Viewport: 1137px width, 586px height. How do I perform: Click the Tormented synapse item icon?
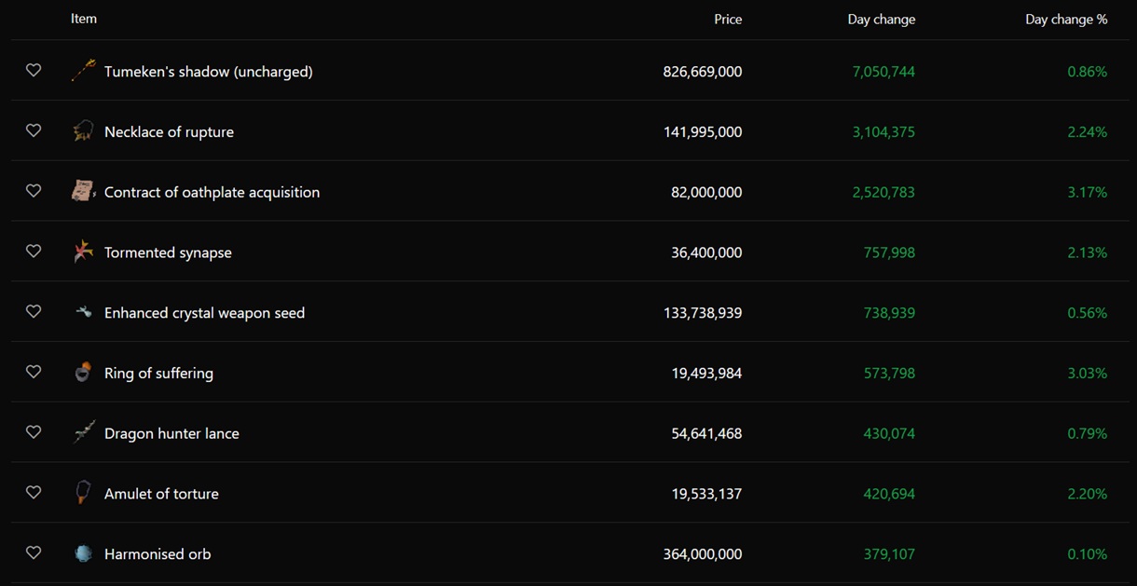pos(84,252)
